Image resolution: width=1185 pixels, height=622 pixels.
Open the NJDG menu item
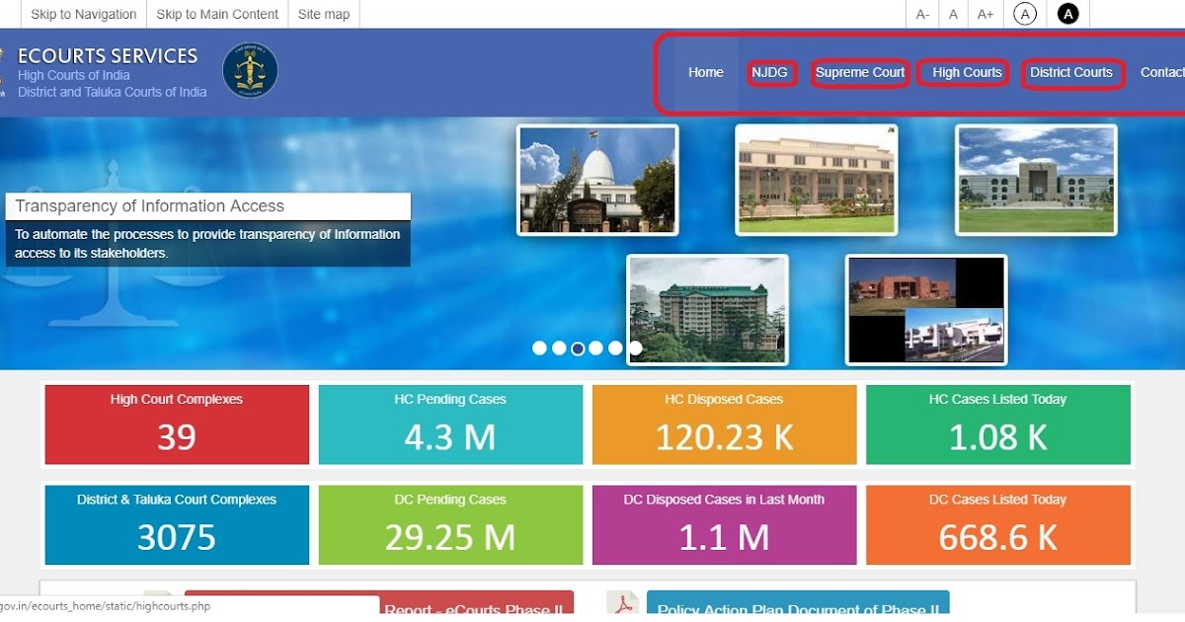tap(771, 72)
